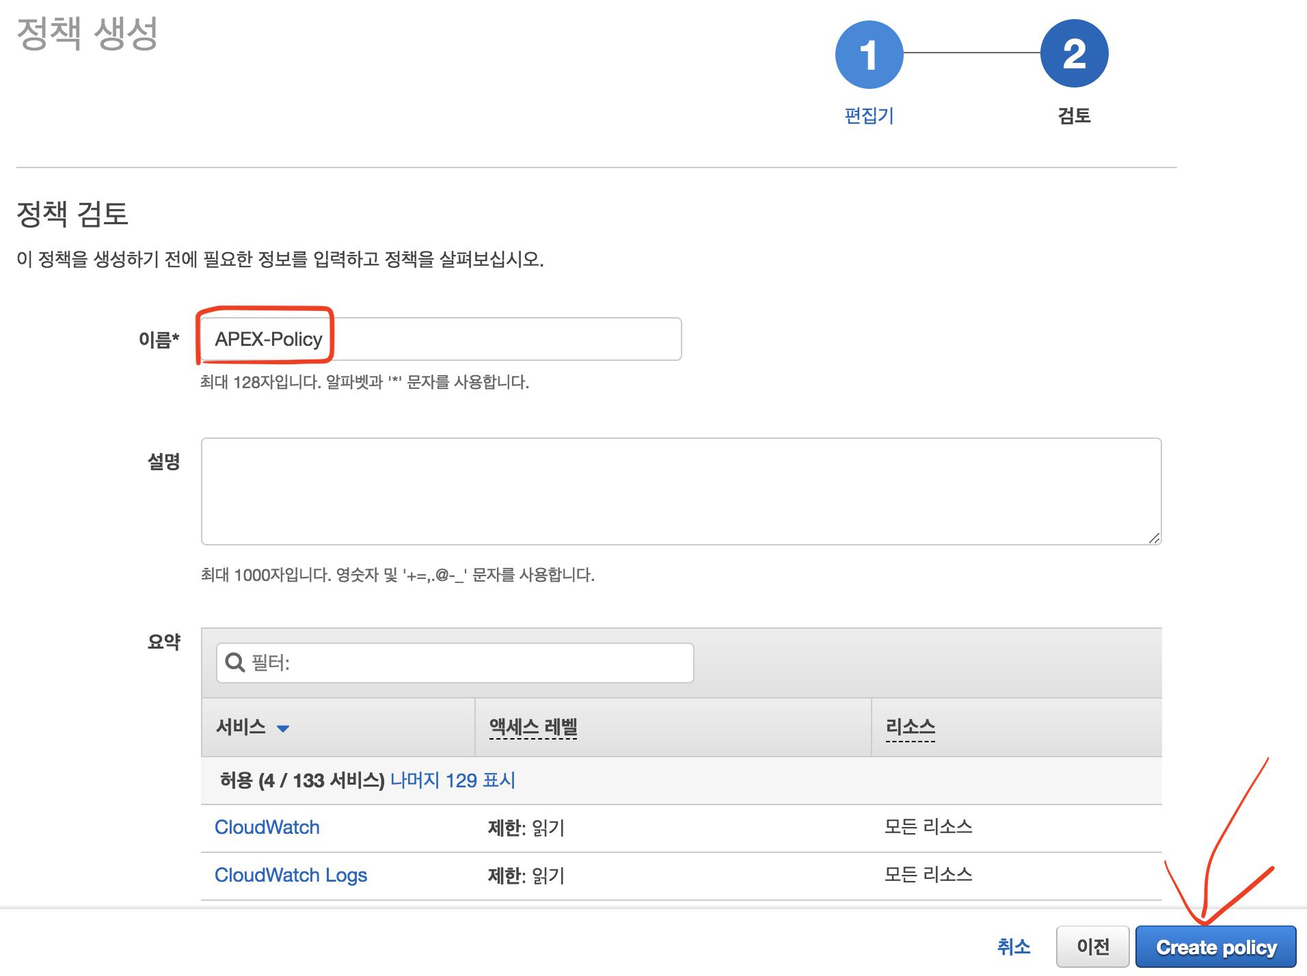Sort by 서비스 column header
The height and width of the screenshot is (976, 1307).
tap(241, 727)
